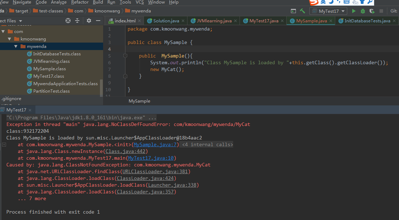This screenshot has width=399, height=220.
Task: Expand folded stack frames plus icon in console
Action: click(4, 144)
